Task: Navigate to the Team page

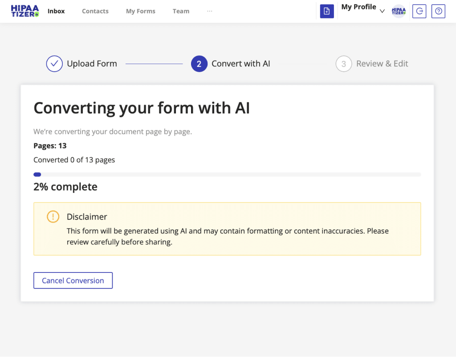Action: tap(181, 11)
